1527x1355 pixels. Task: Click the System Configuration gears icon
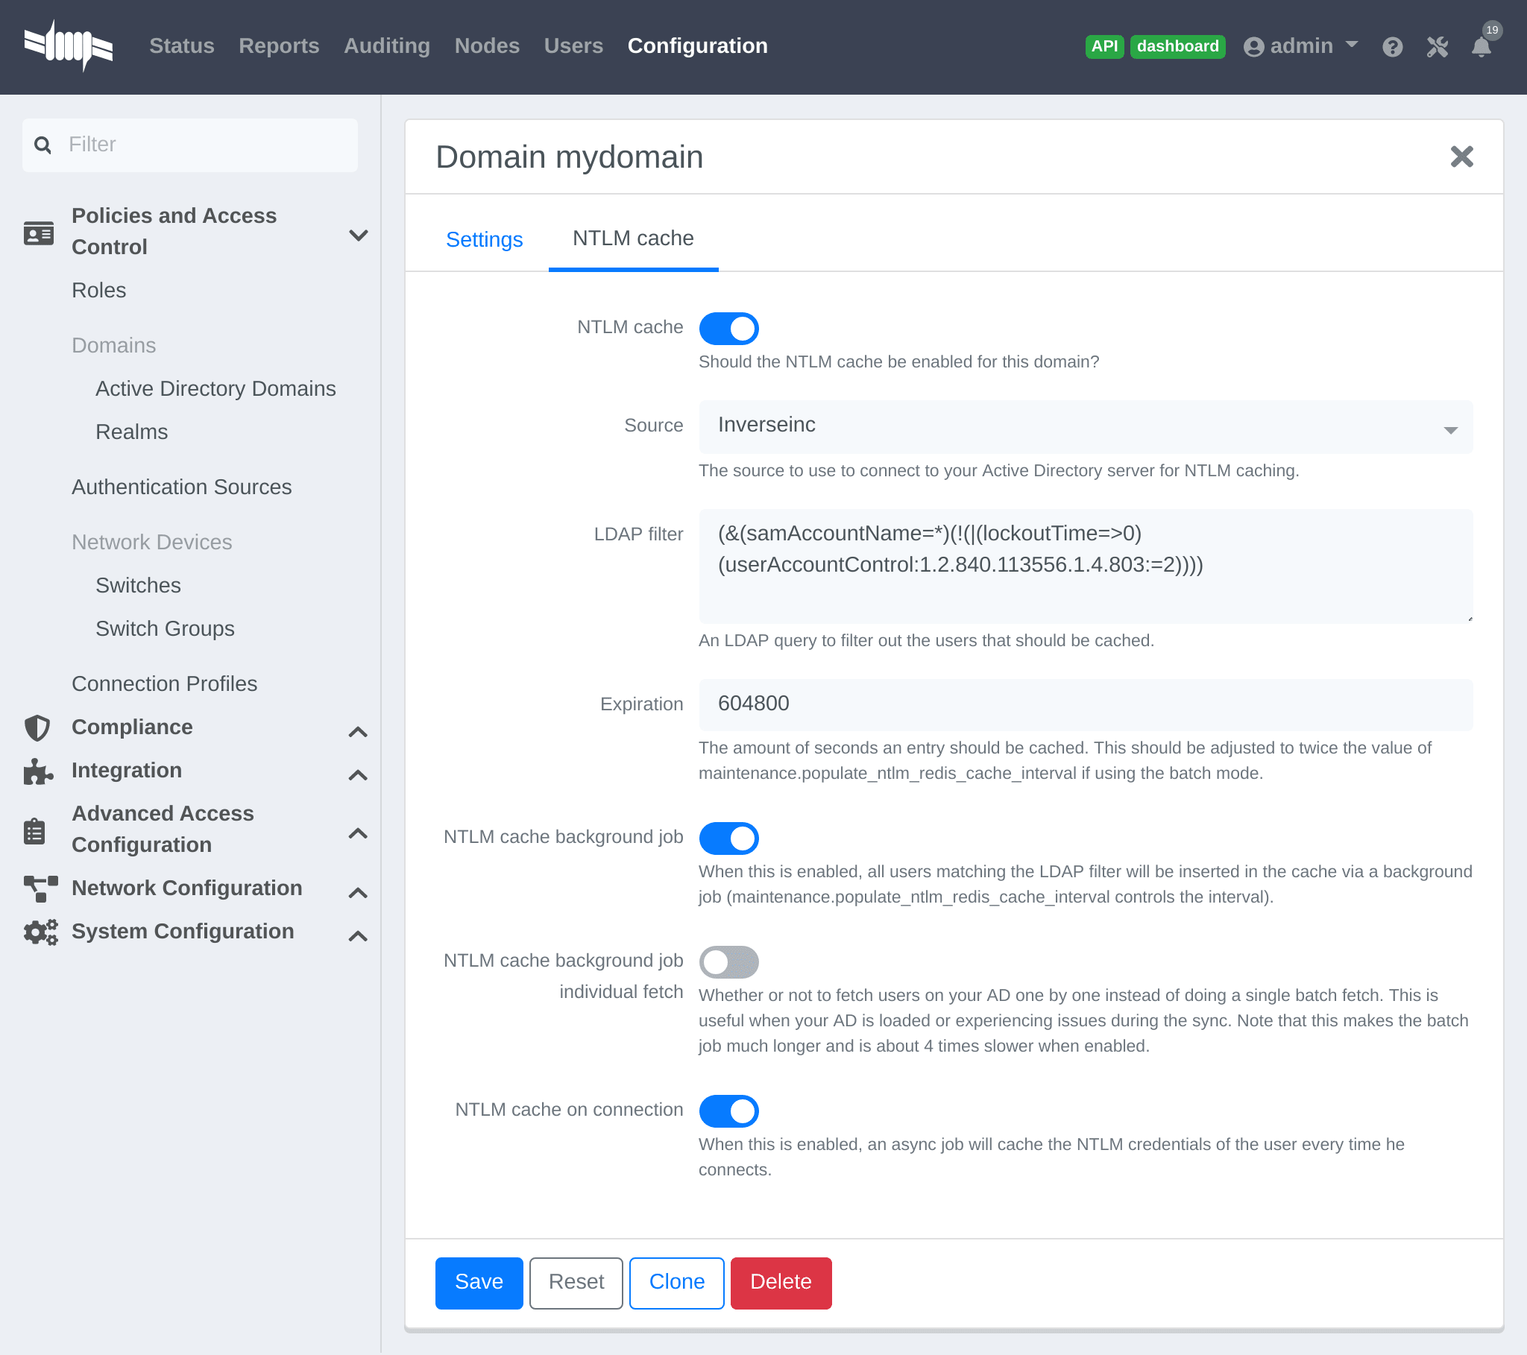tap(40, 932)
